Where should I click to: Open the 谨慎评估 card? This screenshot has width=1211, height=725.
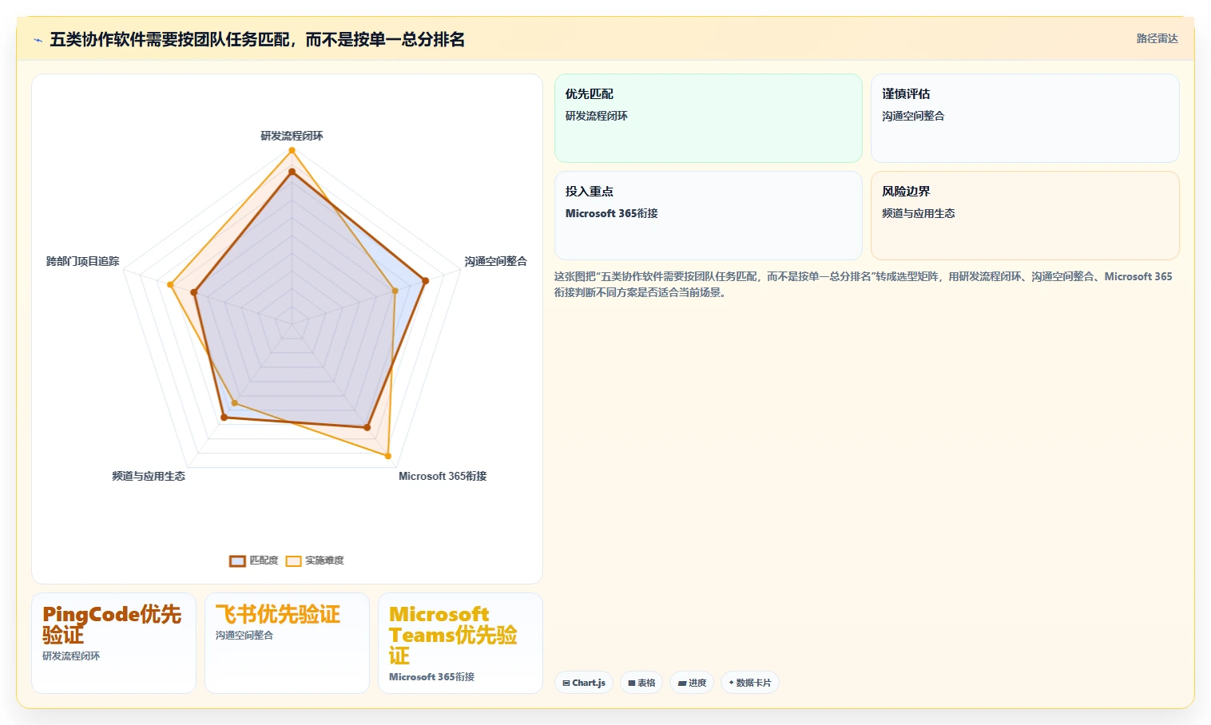tap(1025, 118)
